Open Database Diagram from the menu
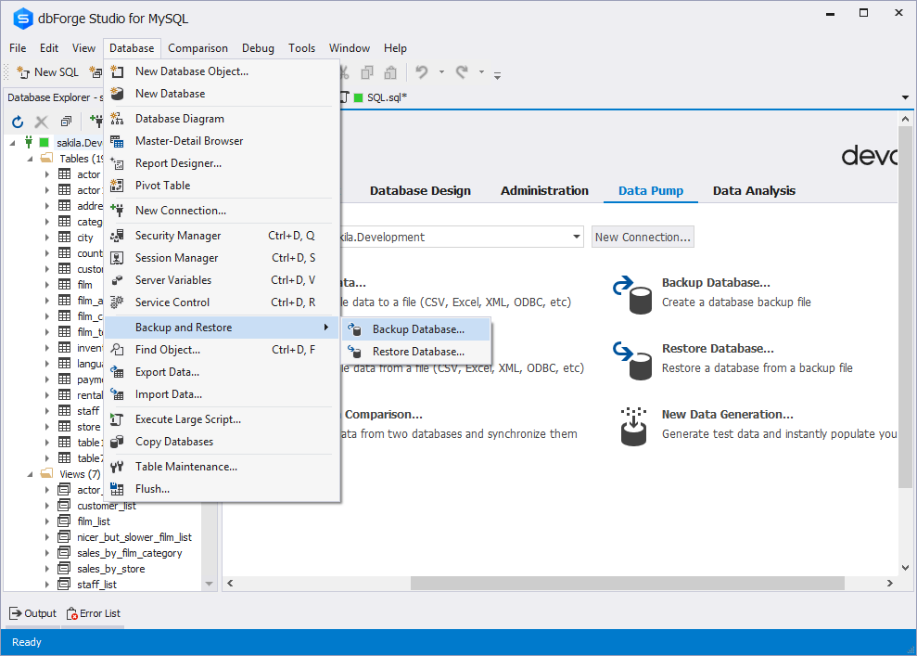This screenshot has height=656, width=917. (223, 119)
